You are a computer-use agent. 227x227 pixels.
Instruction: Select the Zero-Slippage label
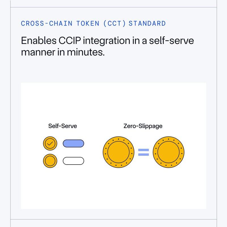click(143, 126)
